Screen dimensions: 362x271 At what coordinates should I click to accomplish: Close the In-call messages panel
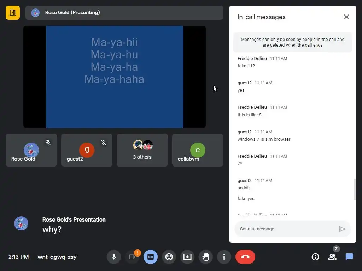pyautogui.click(x=346, y=17)
